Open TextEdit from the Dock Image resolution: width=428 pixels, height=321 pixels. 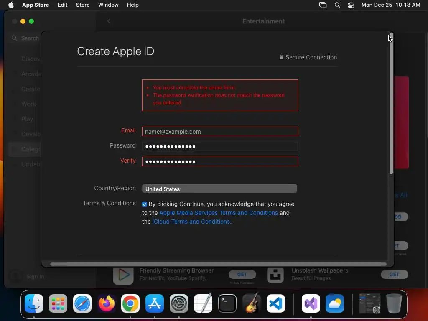click(203, 303)
